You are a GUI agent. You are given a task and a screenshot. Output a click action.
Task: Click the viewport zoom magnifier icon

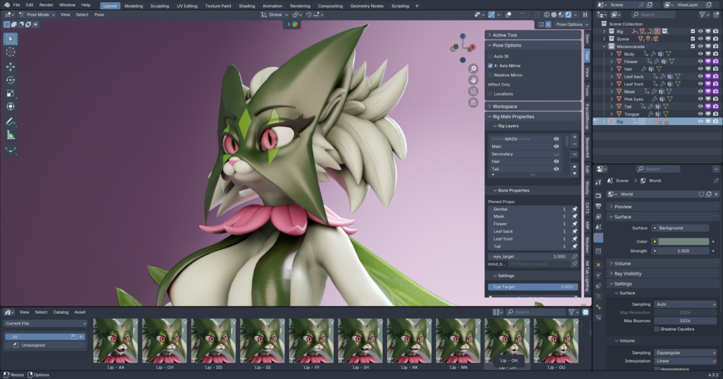(x=473, y=69)
